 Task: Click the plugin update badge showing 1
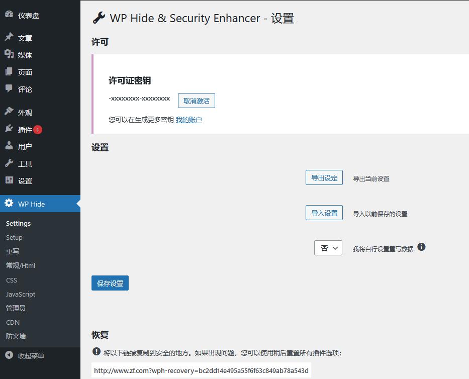pos(38,130)
